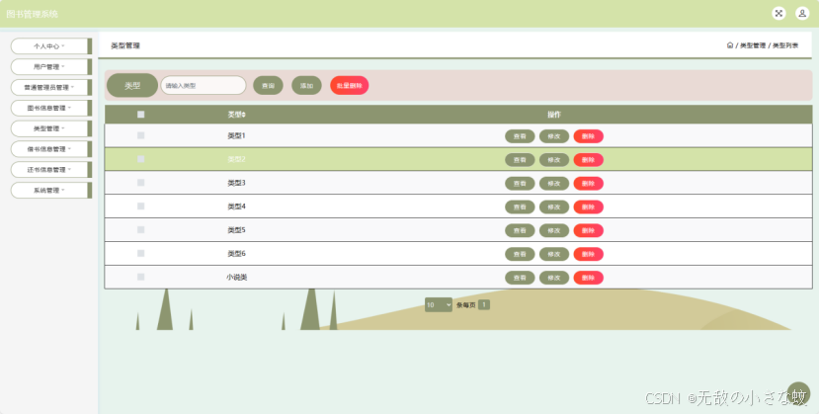The width and height of the screenshot is (819, 414).
Task: Click the 图书管理系统 header title
Action: (32, 14)
